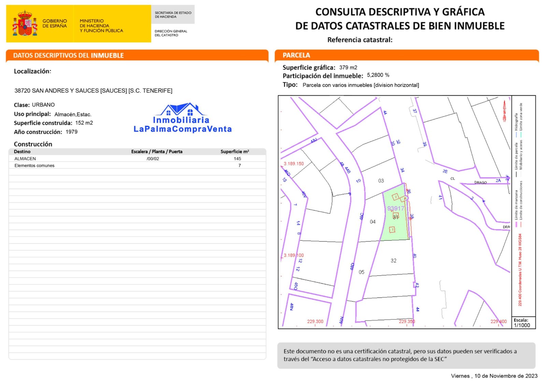Click the 'Almacén,Estac.' main use value

pyautogui.click(x=73, y=115)
